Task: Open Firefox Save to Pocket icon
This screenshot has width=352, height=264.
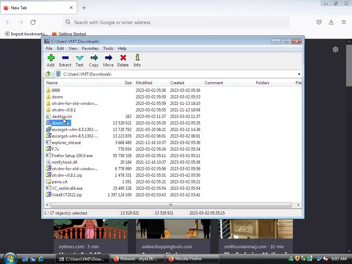Action: [x=319, y=22]
